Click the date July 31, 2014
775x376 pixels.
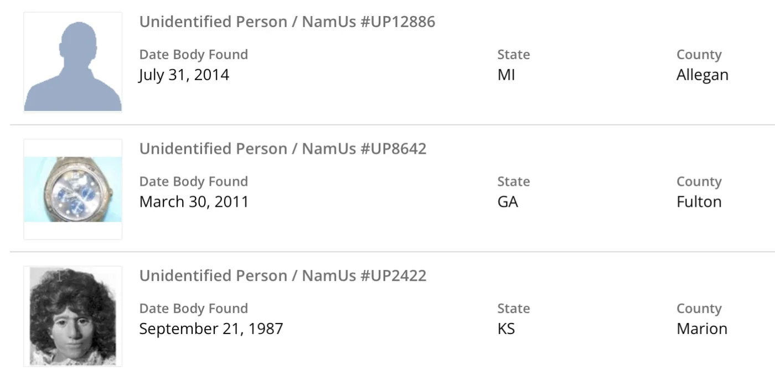pyautogui.click(x=184, y=75)
